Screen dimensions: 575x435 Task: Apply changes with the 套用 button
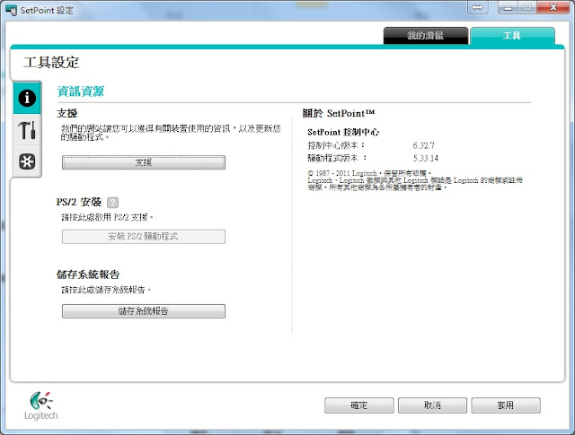(x=506, y=405)
